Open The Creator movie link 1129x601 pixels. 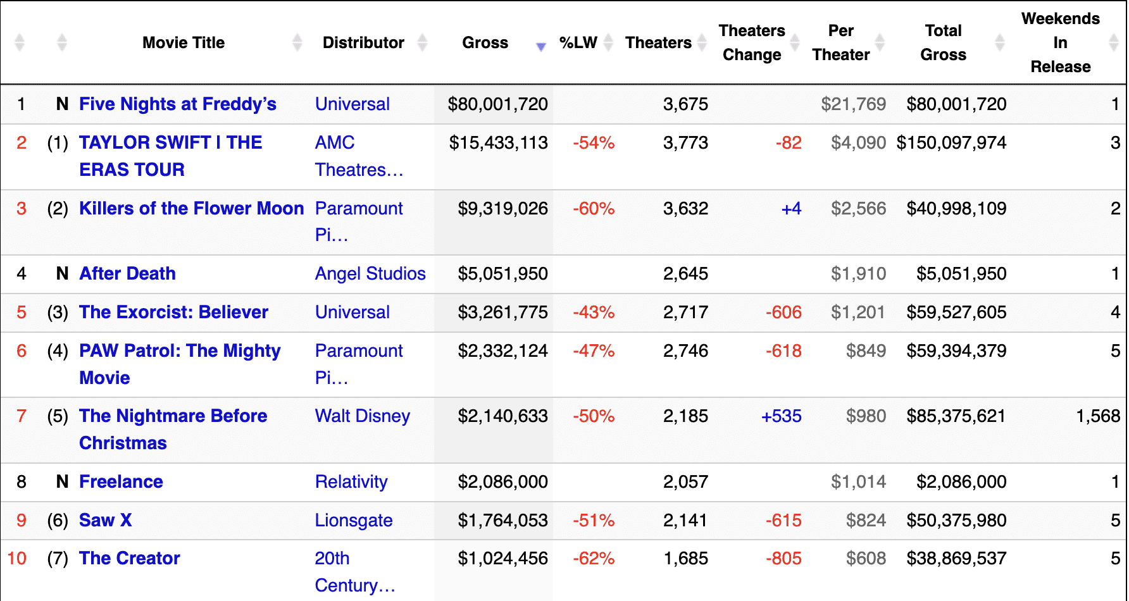pos(129,558)
